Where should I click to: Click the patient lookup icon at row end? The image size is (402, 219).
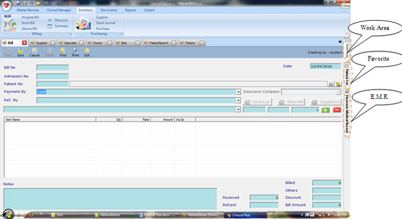[338, 84]
